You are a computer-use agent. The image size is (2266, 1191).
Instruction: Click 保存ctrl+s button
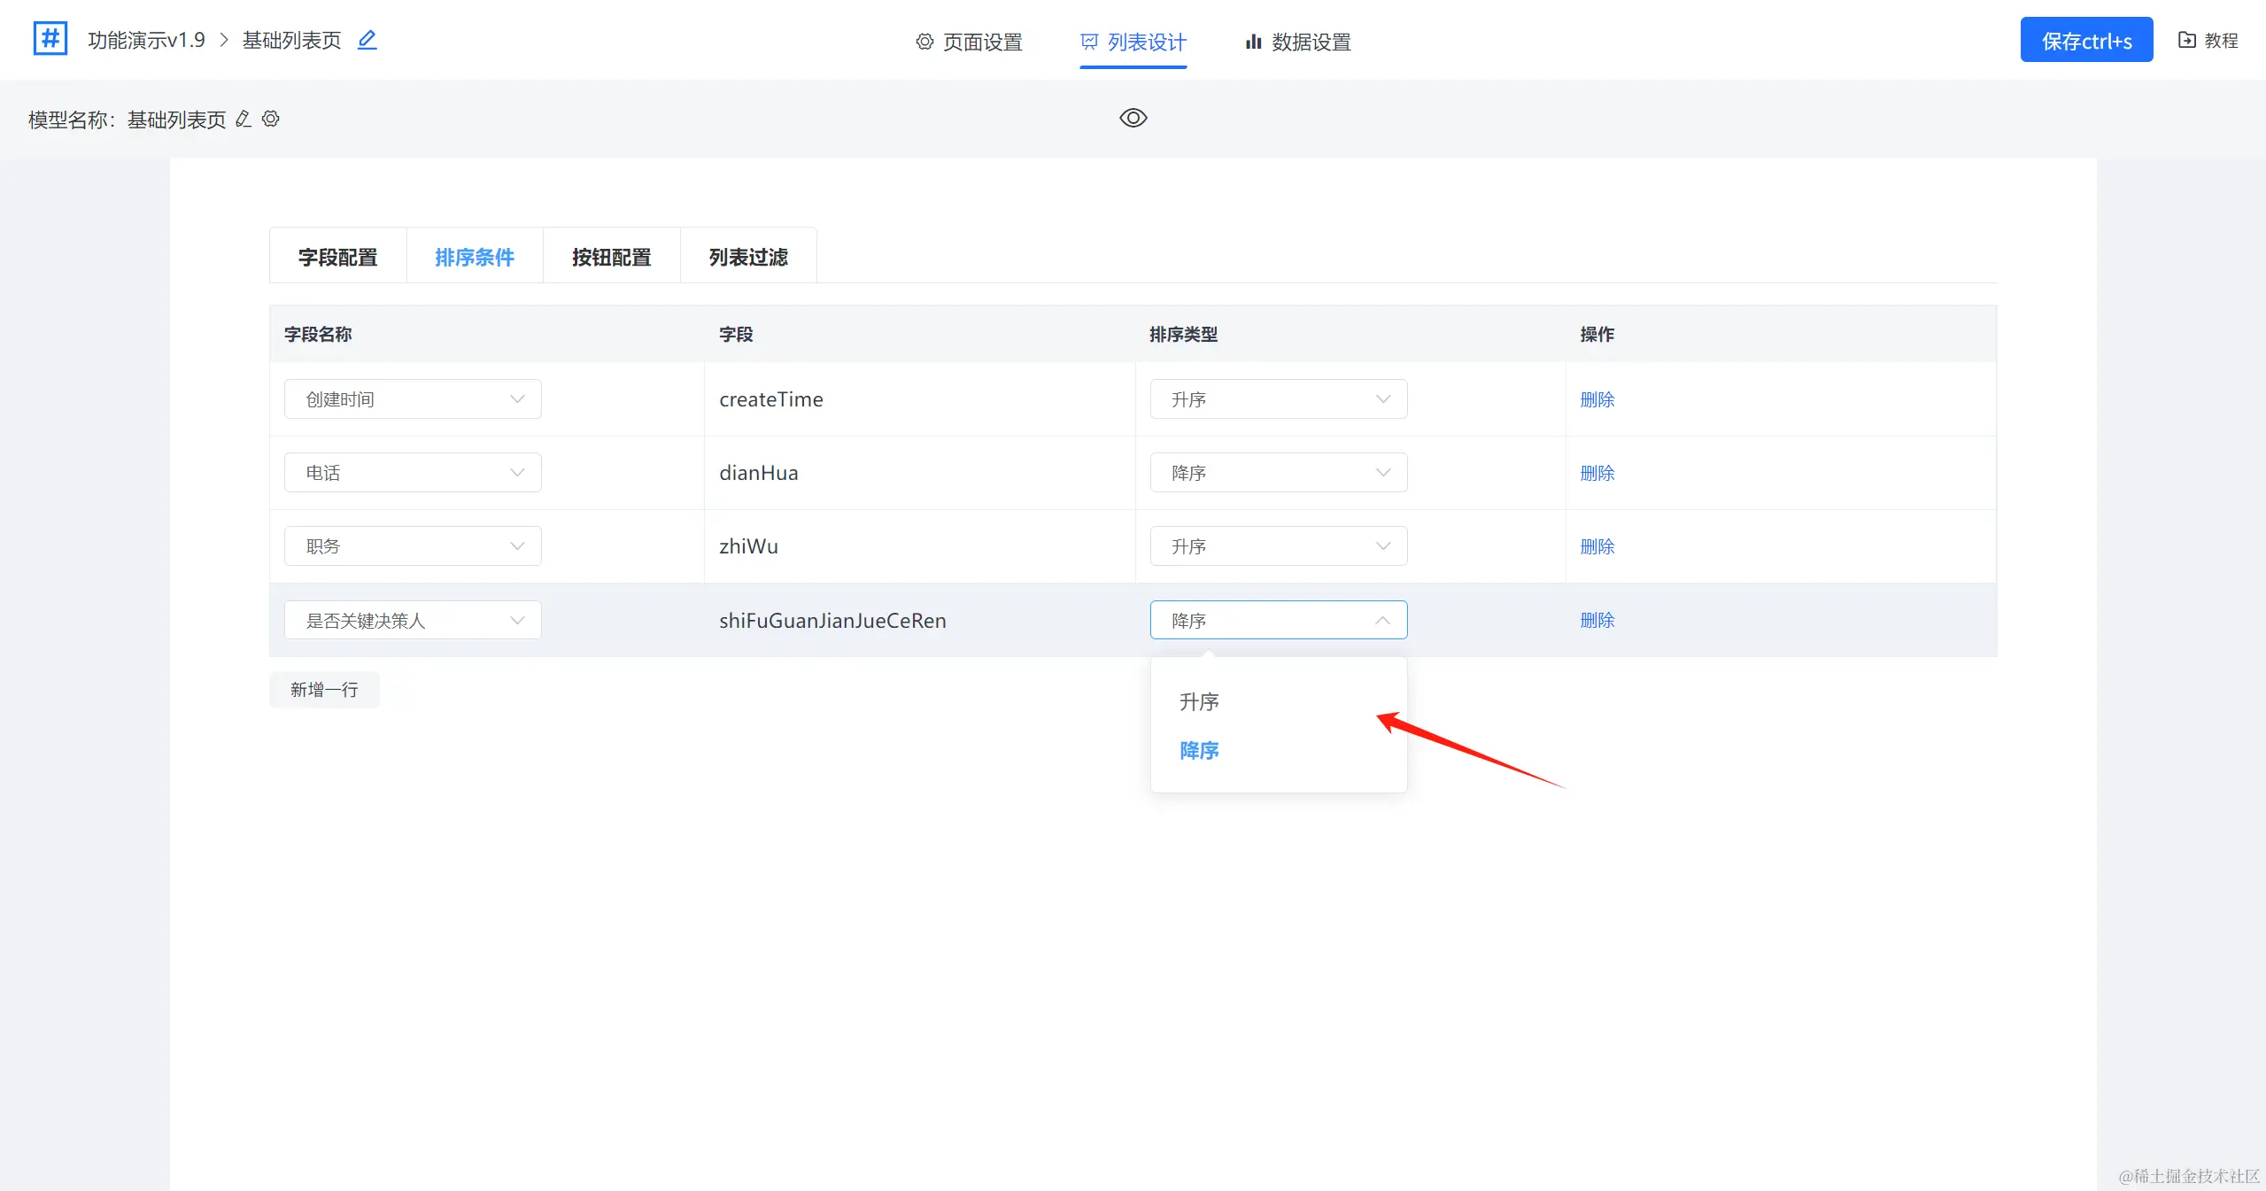tap(2085, 40)
